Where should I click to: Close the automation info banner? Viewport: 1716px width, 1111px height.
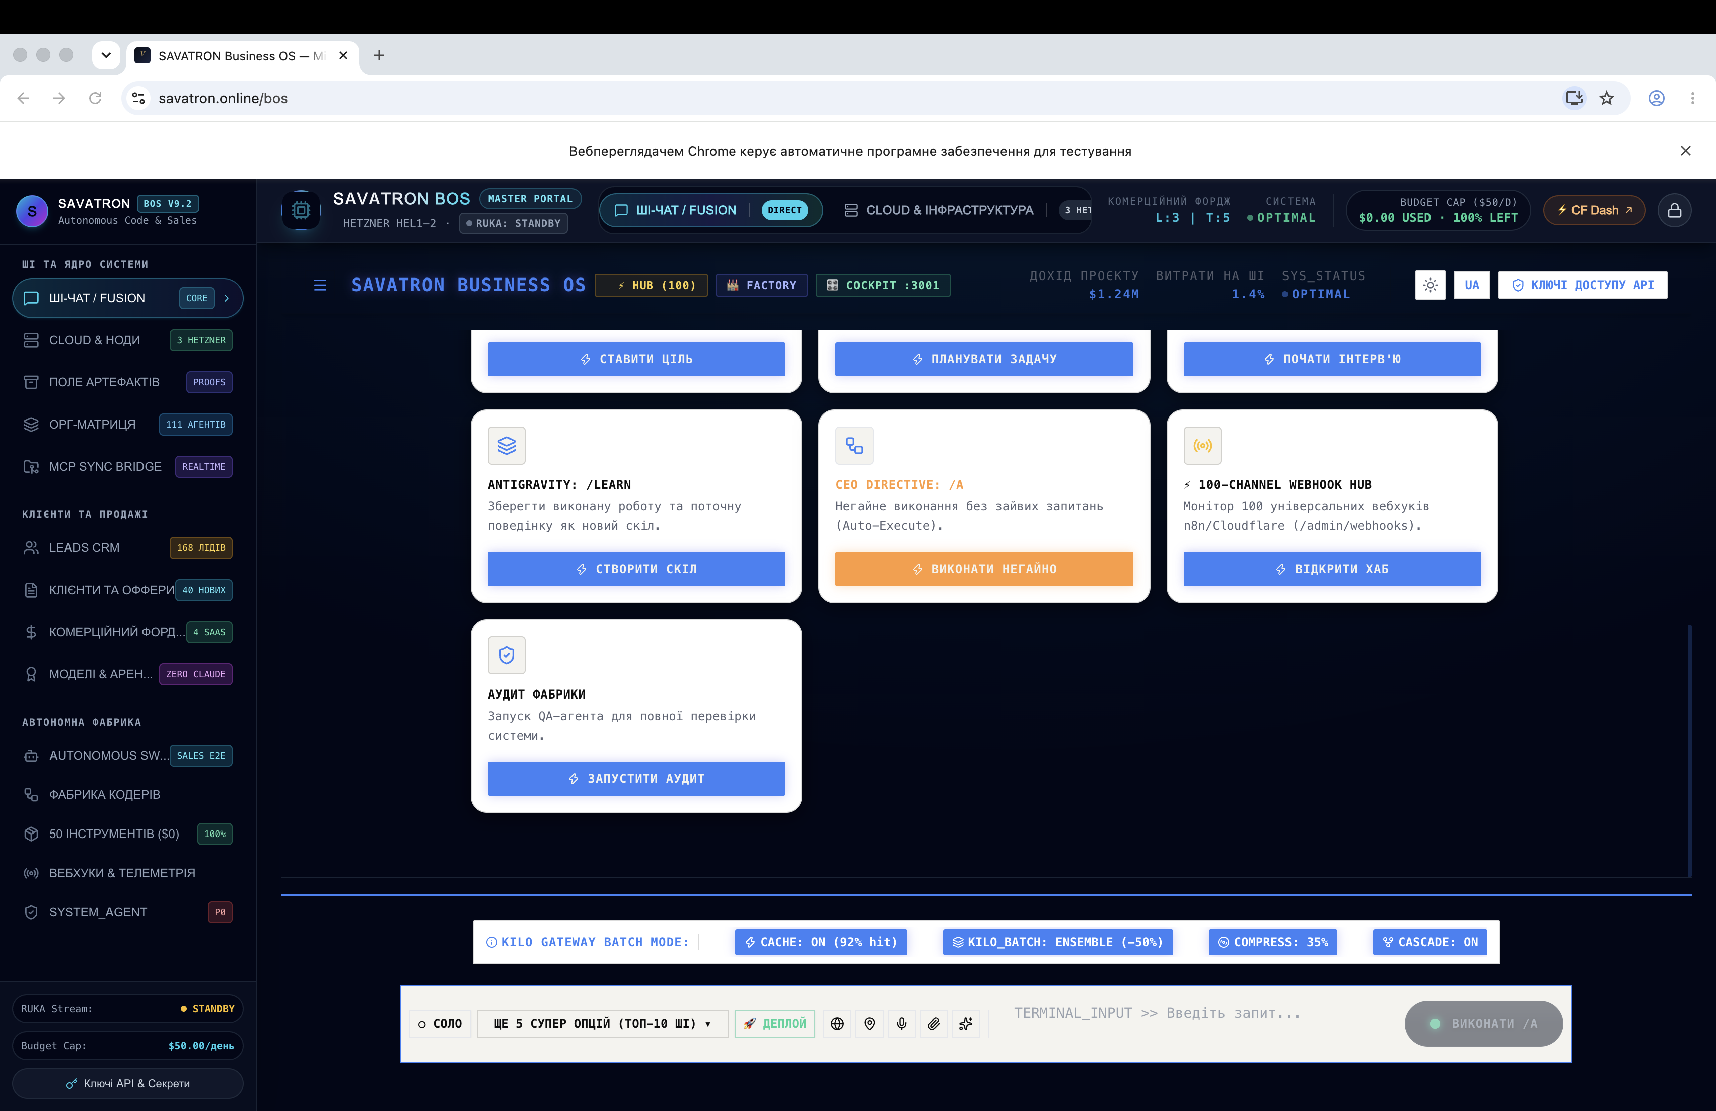tap(1685, 151)
